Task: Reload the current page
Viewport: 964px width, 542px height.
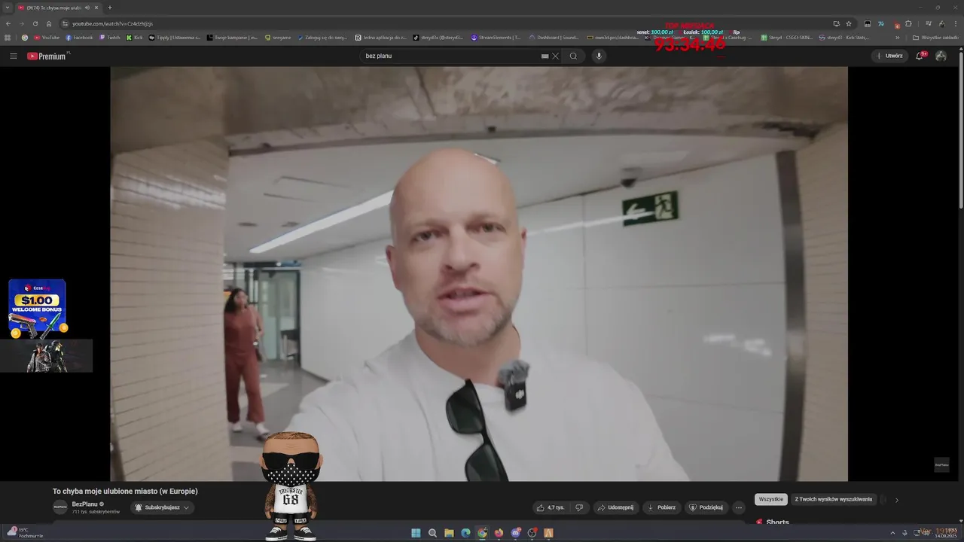Action: pyautogui.click(x=35, y=23)
